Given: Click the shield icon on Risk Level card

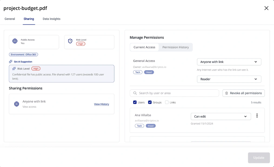Looking at the screenshot, I should tap(70, 41).
